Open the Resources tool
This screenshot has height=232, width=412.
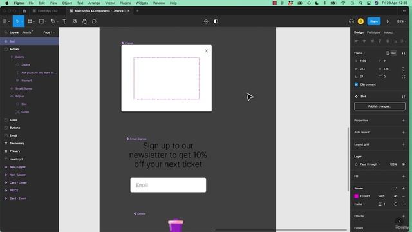click(75, 21)
